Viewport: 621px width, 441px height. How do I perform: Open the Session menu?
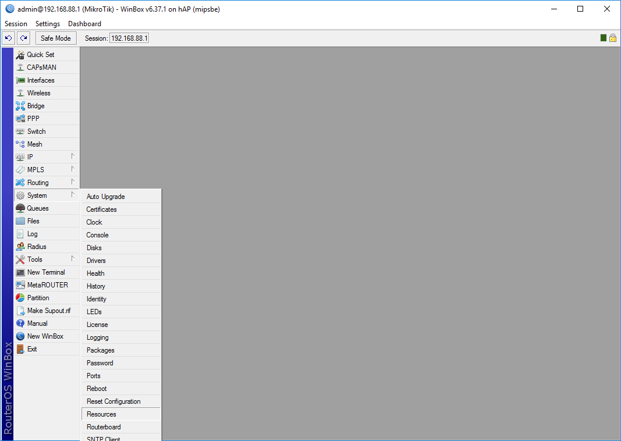[16, 24]
